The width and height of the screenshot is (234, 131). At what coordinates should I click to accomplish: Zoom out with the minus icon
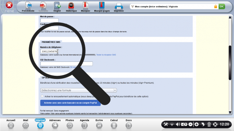(x=190, y=124)
